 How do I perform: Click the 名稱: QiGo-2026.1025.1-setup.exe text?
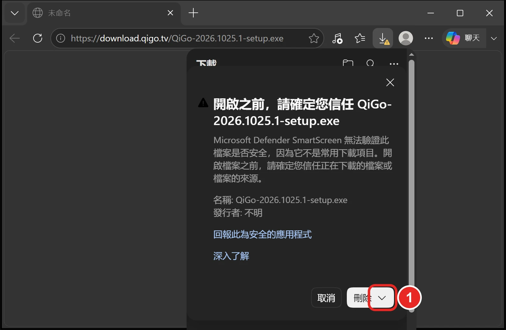[280, 200]
